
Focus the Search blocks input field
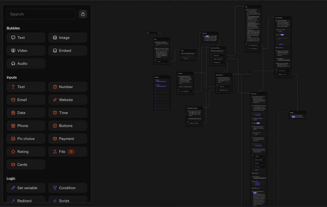coord(41,14)
